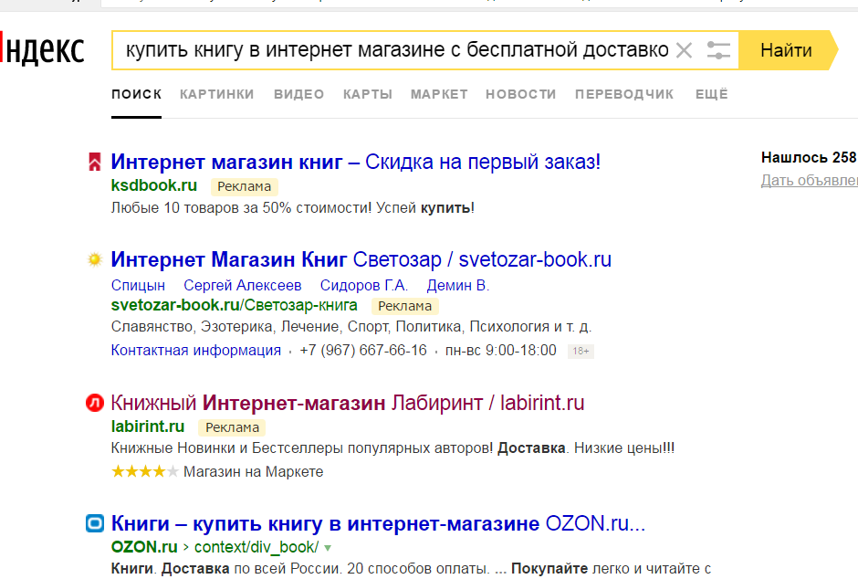
Task: Click the Магазин на Маркете text
Action: [x=254, y=471]
